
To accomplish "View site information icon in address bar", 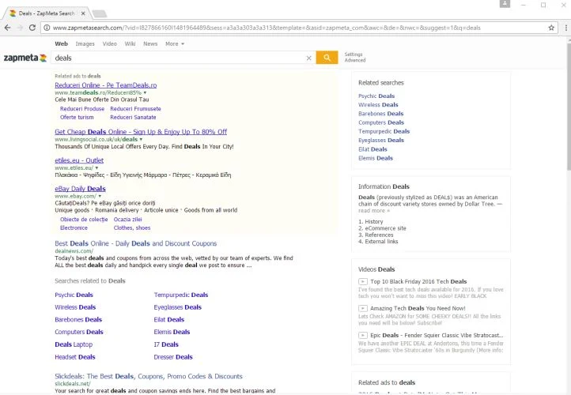I will [47, 28].
